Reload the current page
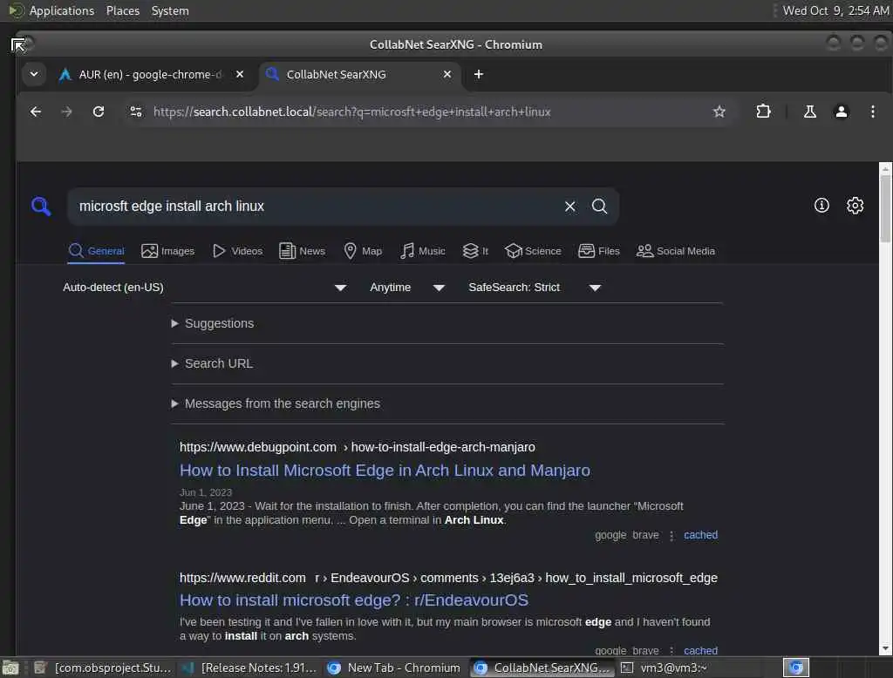This screenshot has height=678, width=893. tap(99, 112)
